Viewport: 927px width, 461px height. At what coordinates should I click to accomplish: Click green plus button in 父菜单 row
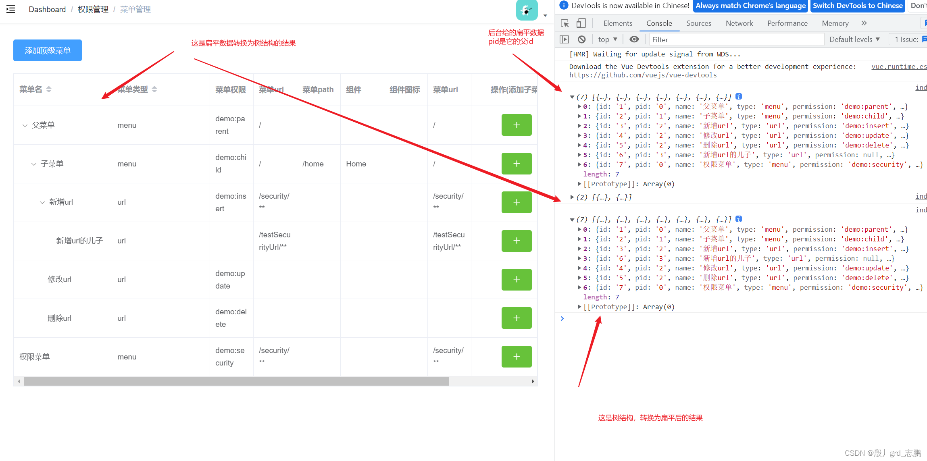click(x=516, y=125)
